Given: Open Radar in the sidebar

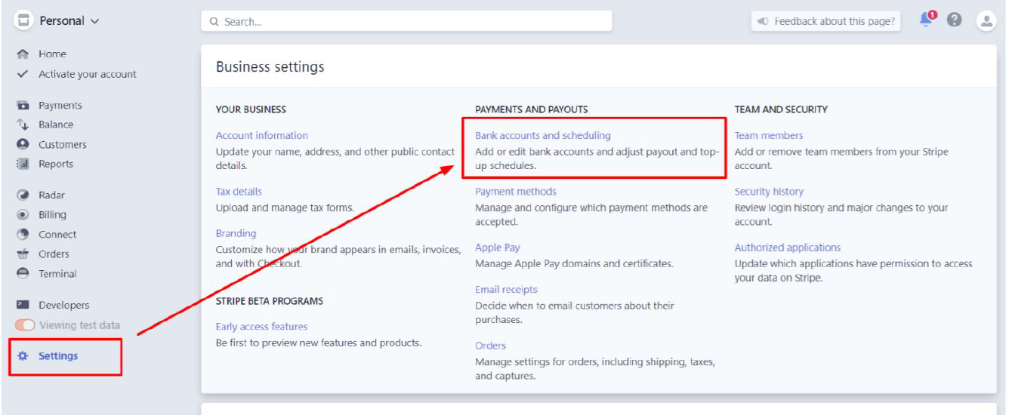Looking at the screenshot, I should 52,195.
